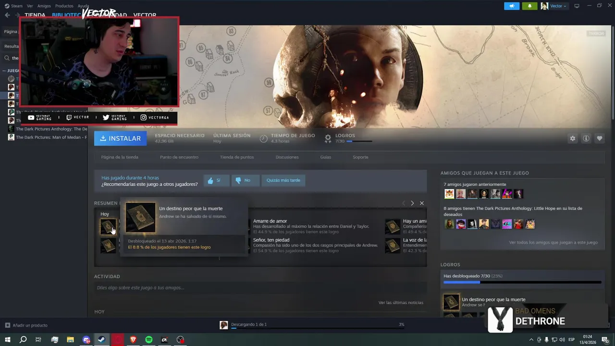The width and height of the screenshot is (615, 346).
Task: Click the library search magnifier icon
Action: pyautogui.click(x=7, y=58)
